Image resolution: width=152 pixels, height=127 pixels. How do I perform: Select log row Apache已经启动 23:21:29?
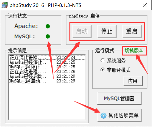[x=47, y=76]
